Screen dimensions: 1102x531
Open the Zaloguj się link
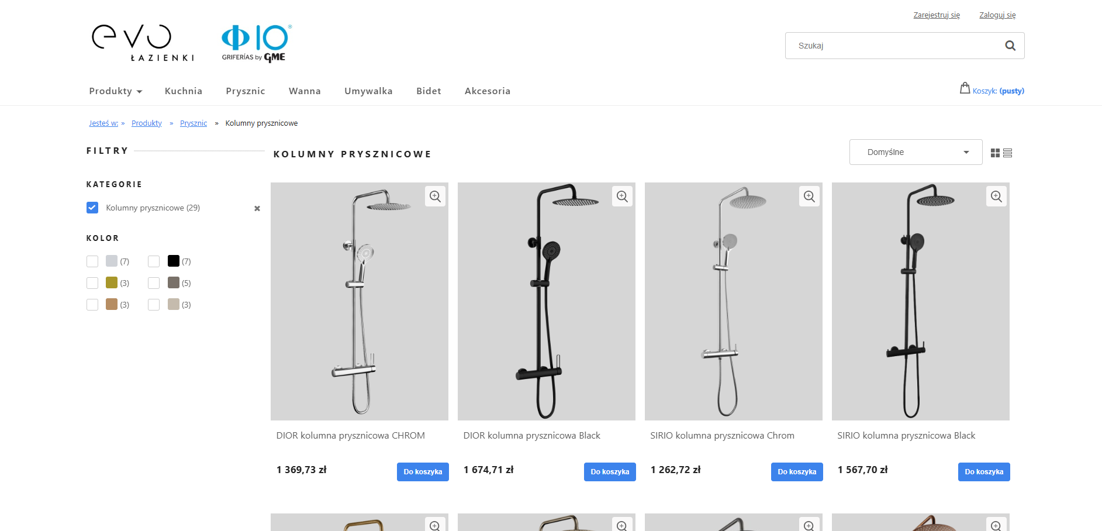pos(997,15)
